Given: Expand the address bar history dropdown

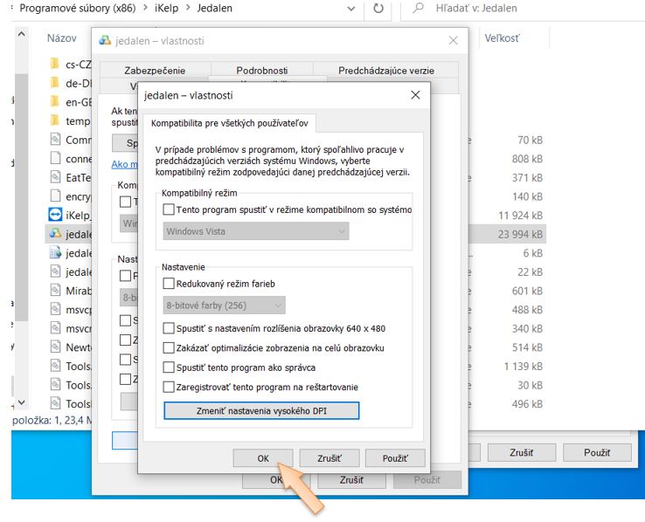Looking at the screenshot, I should (x=350, y=9).
